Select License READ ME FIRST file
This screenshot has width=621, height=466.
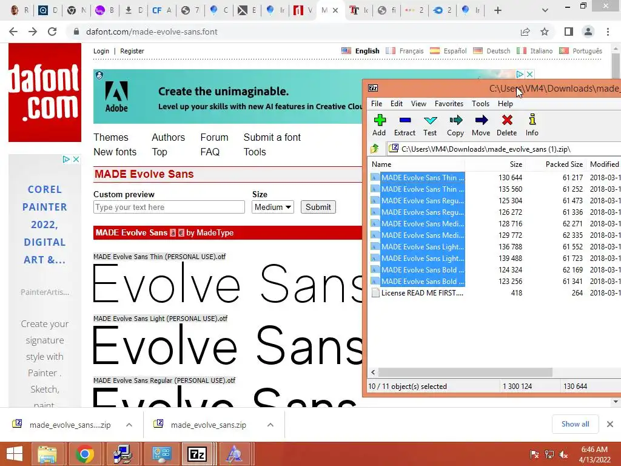tap(422, 293)
